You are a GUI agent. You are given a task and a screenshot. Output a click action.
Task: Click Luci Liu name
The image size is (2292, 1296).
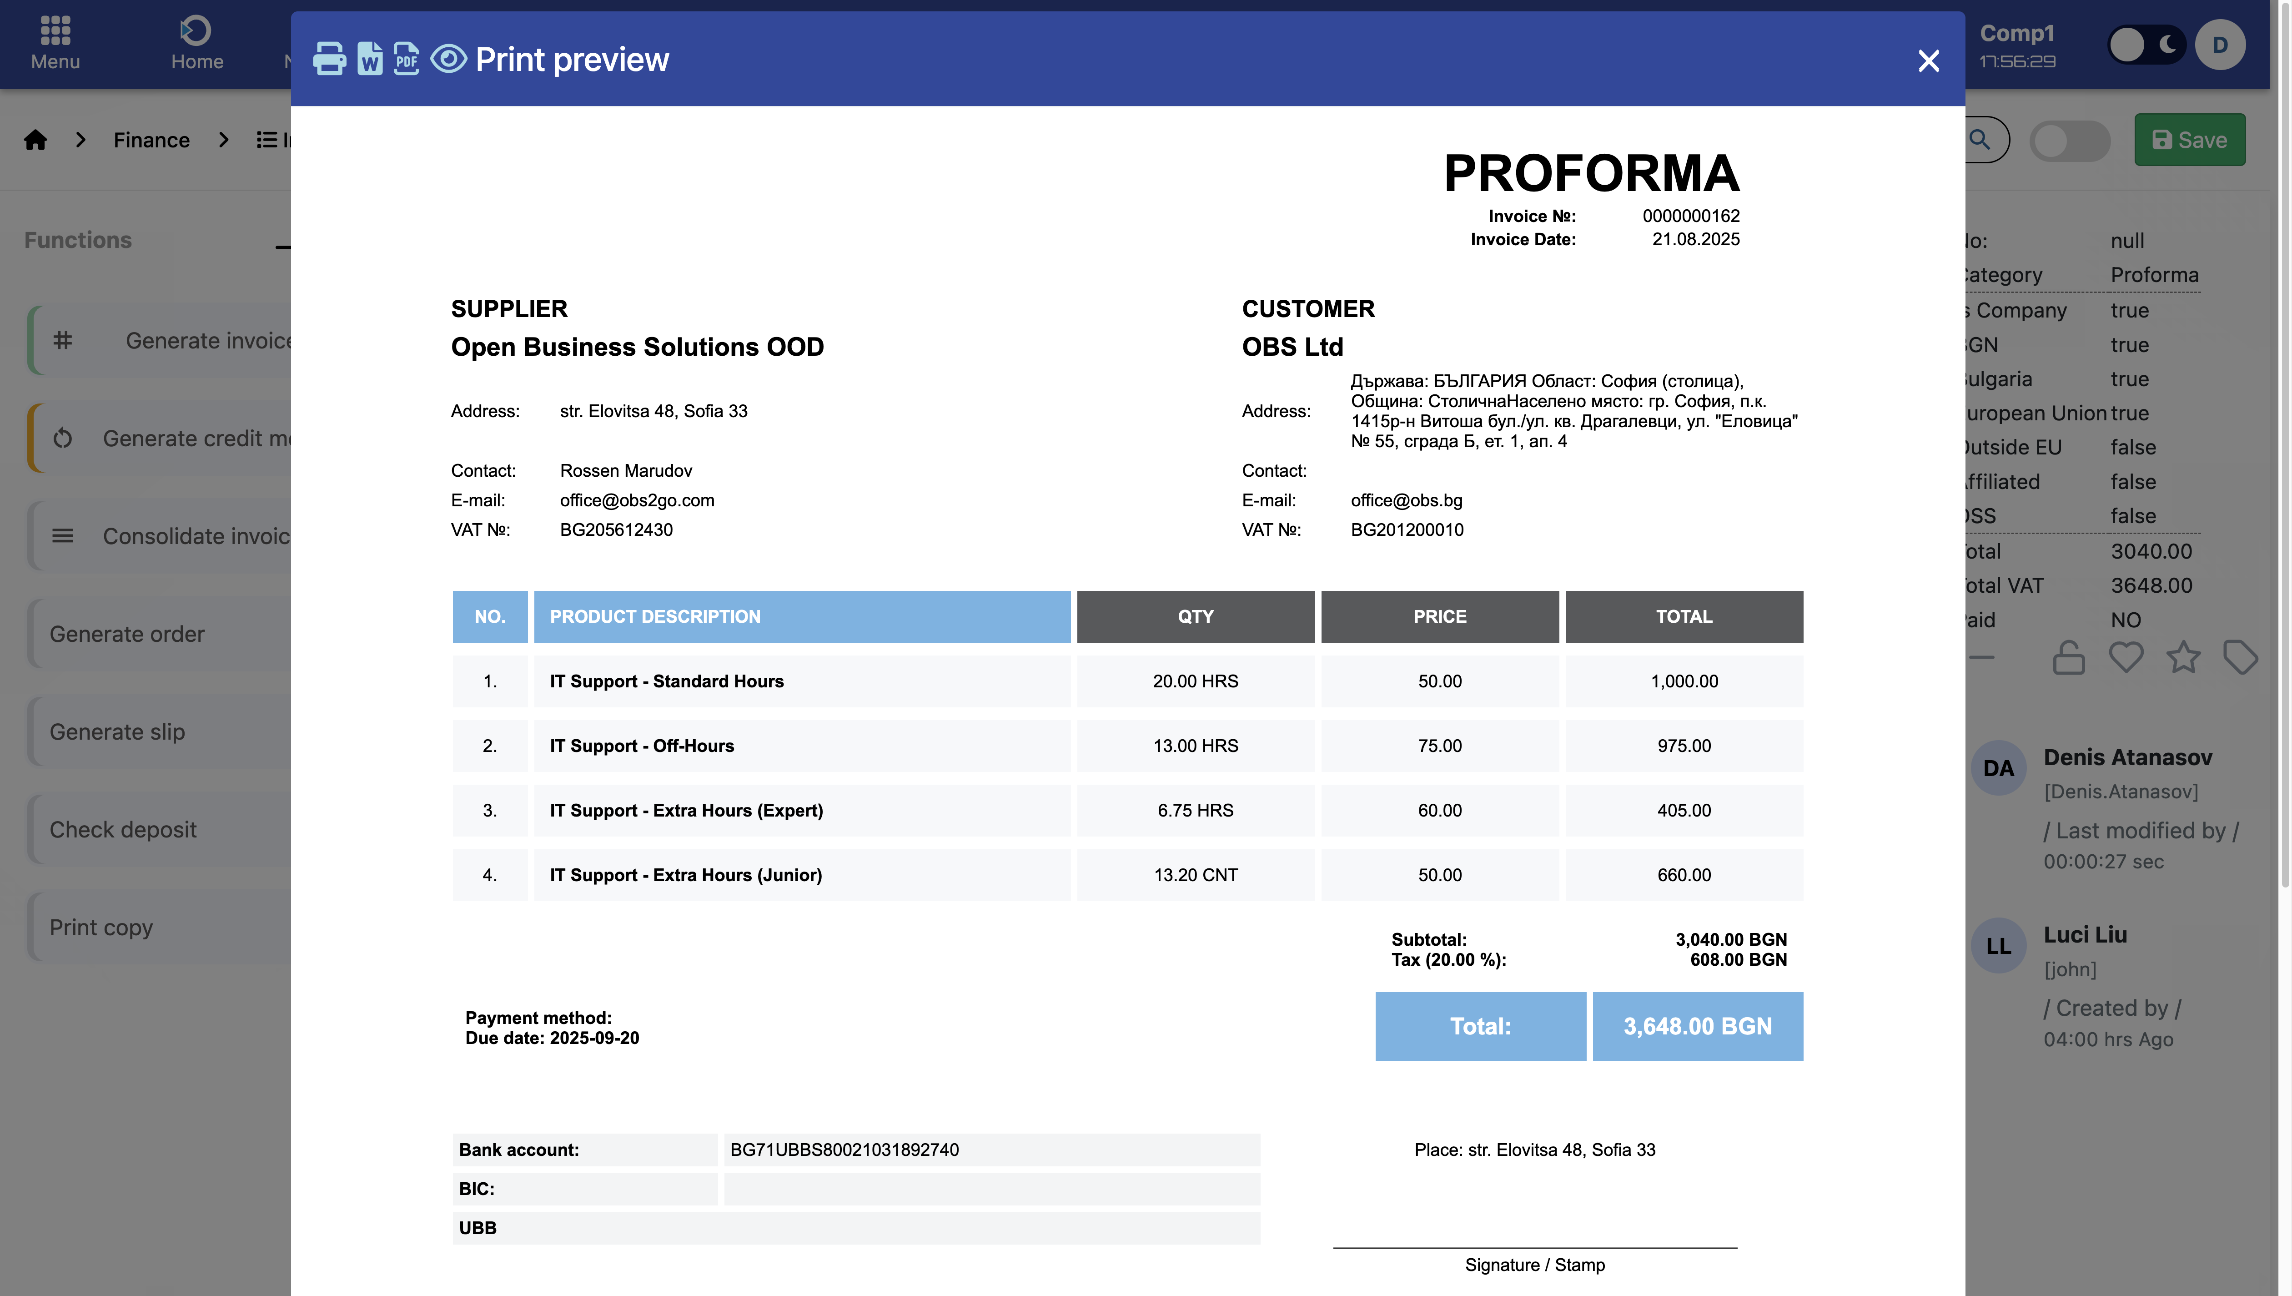pyautogui.click(x=2085, y=935)
